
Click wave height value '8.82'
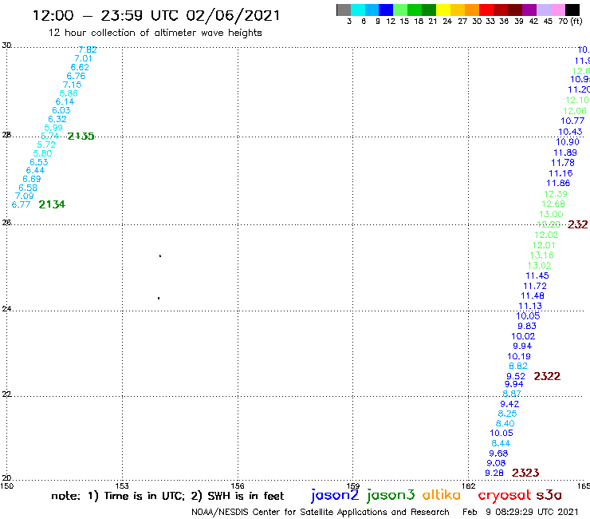click(518, 366)
